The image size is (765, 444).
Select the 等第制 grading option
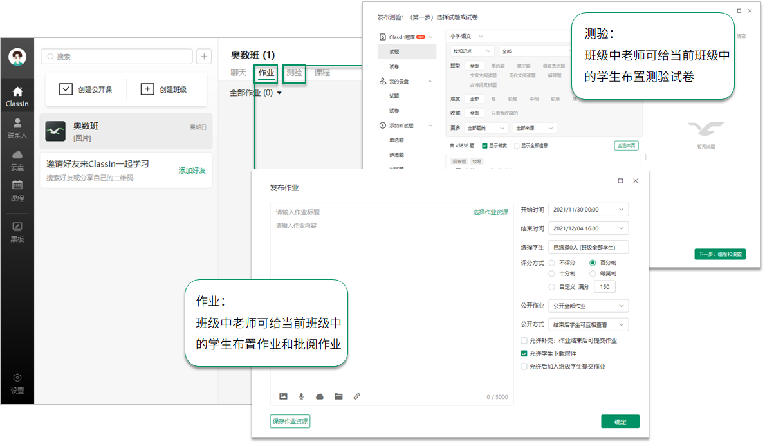click(593, 273)
